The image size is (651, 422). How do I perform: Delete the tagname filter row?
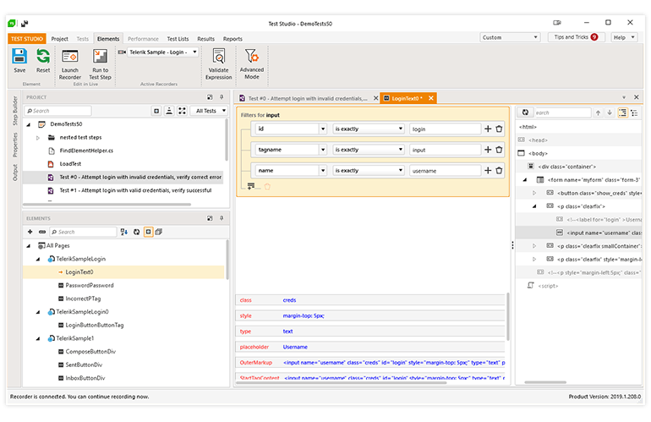click(x=499, y=150)
